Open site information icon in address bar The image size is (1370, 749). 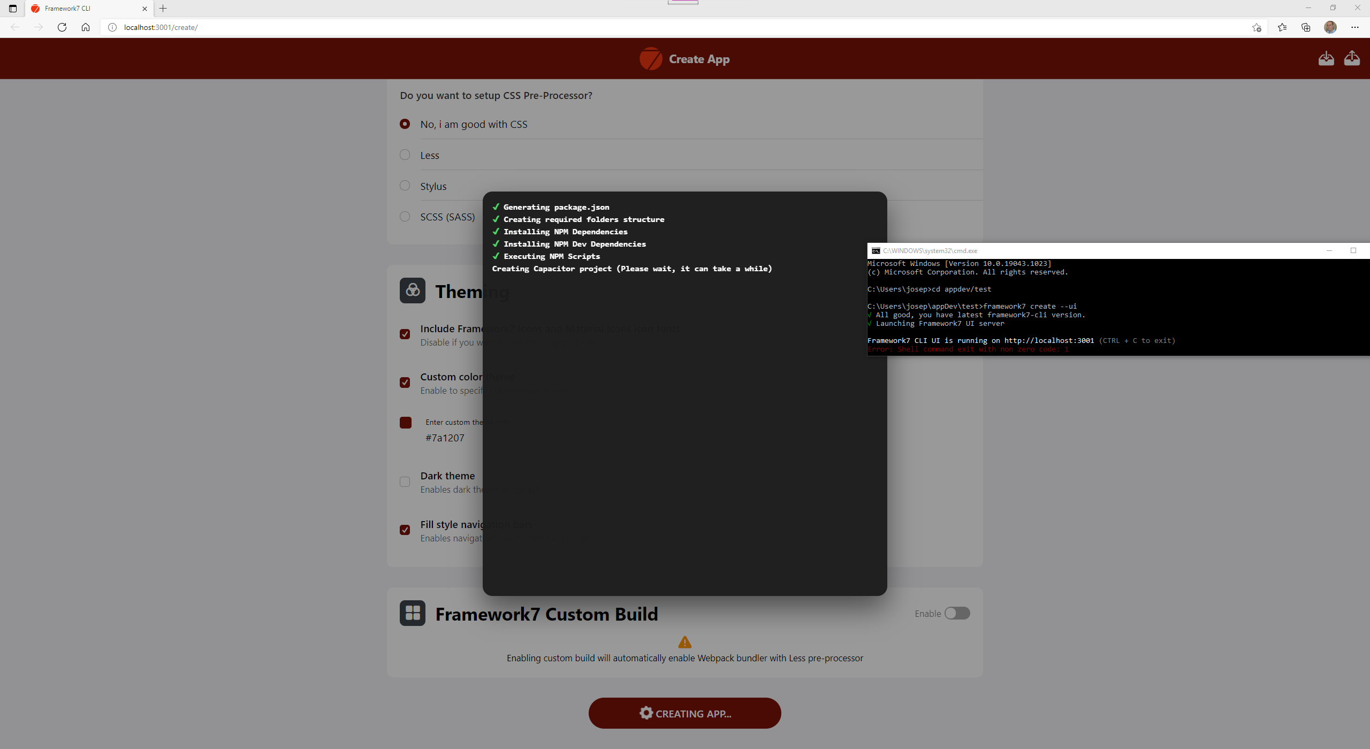(112, 27)
